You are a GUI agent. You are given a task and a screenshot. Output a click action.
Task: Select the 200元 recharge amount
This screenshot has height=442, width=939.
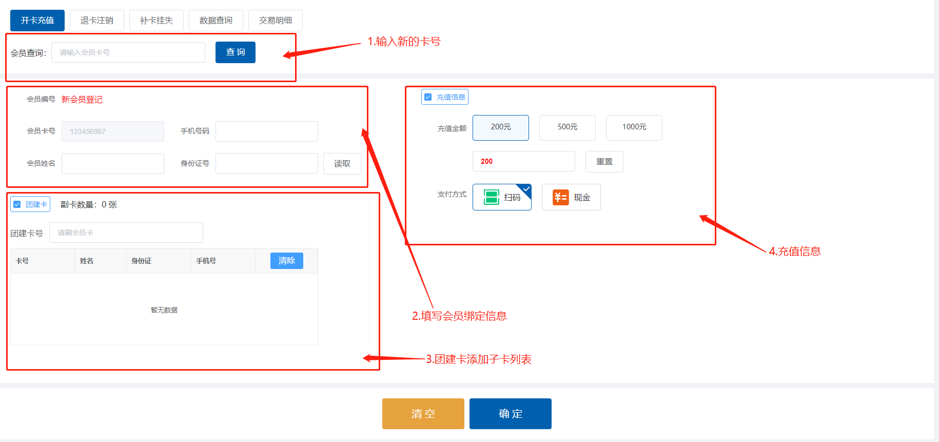[x=501, y=127]
